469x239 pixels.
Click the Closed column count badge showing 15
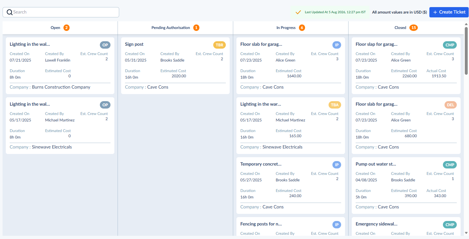coord(414,28)
